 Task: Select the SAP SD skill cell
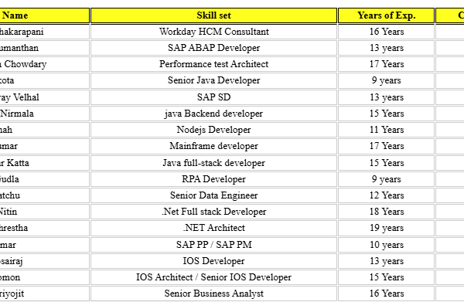(x=213, y=97)
